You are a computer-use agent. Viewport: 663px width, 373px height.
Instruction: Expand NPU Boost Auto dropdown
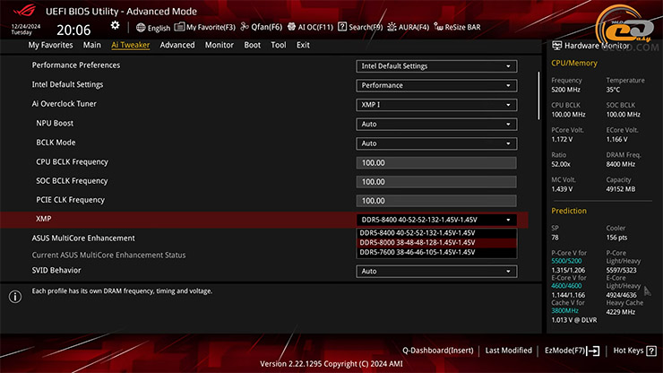[436, 124]
